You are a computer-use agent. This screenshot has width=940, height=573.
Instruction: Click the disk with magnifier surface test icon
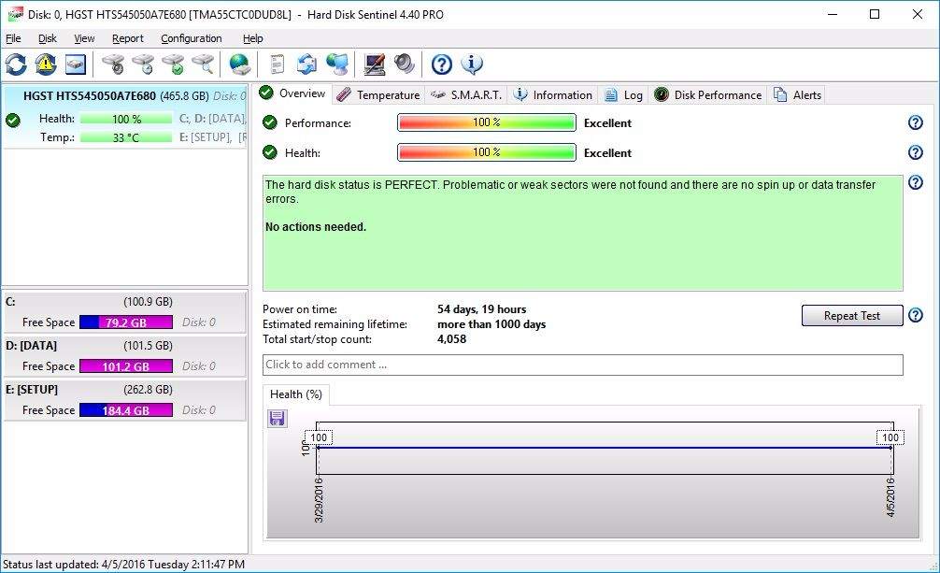coord(203,64)
